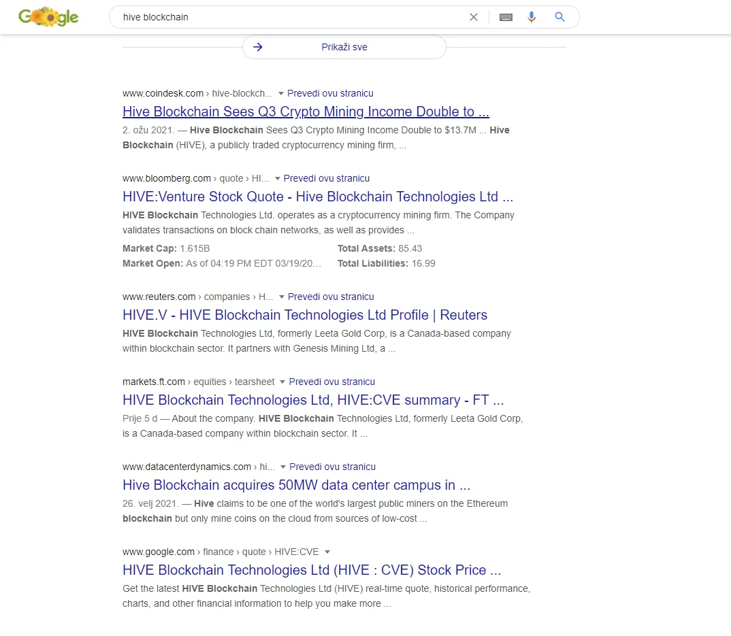The image size is (731, 636).
Task: Click the www.datacenterdynamics.com URL breadcrumb
Action: (199, 467)
